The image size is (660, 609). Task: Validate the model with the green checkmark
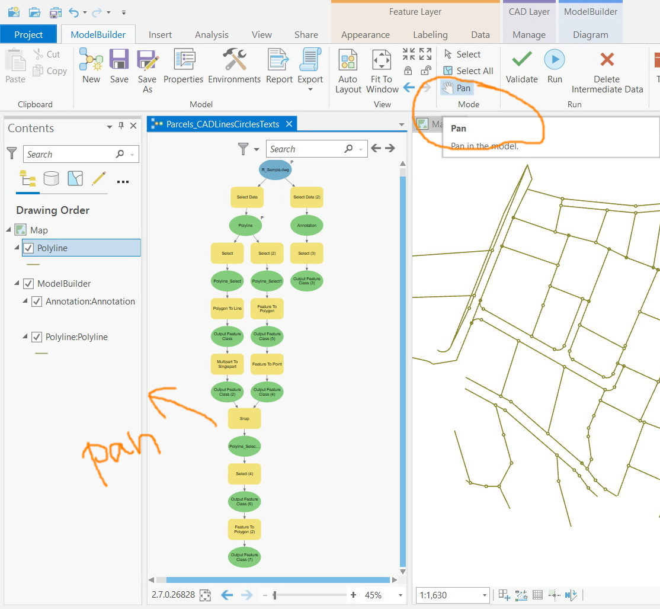point(521,67)
